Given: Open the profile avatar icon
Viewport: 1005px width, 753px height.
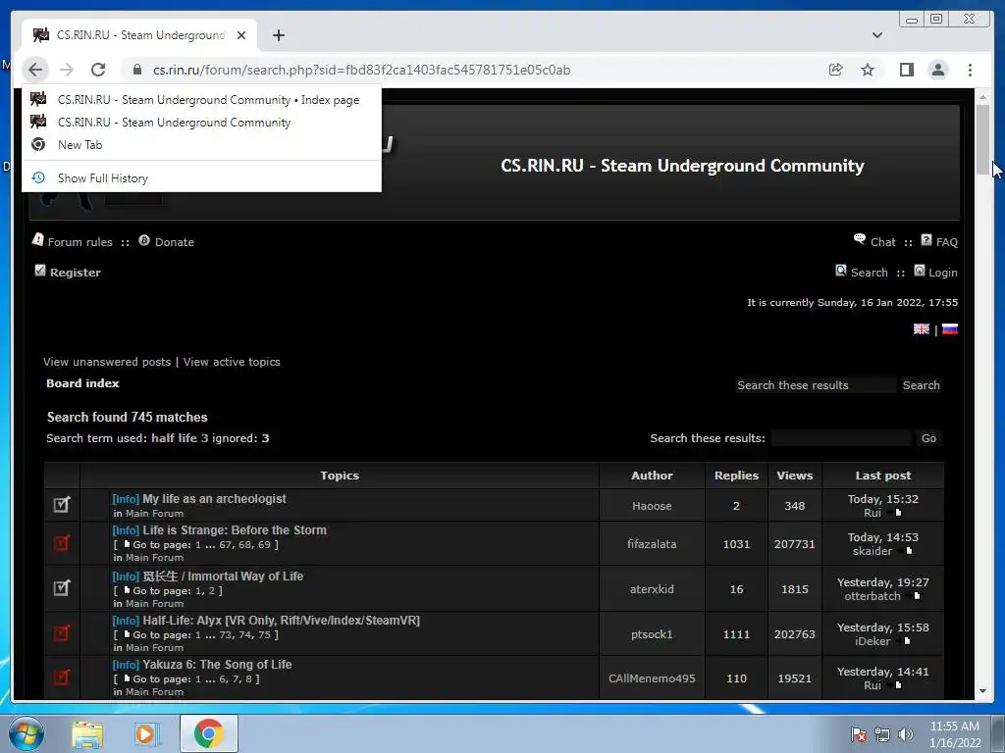Looking at the screenshot, I should pyautogui.click(x=937, y=70).
